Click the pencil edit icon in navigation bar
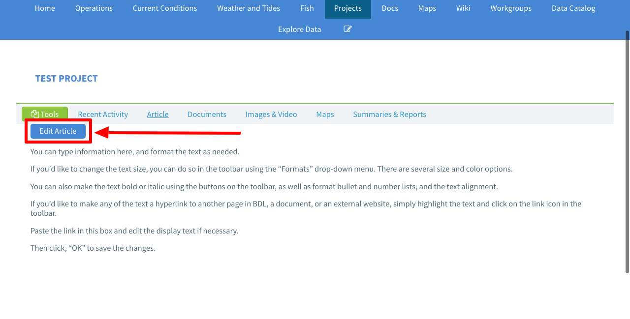The image size is (630, 319). coord(347,29)
